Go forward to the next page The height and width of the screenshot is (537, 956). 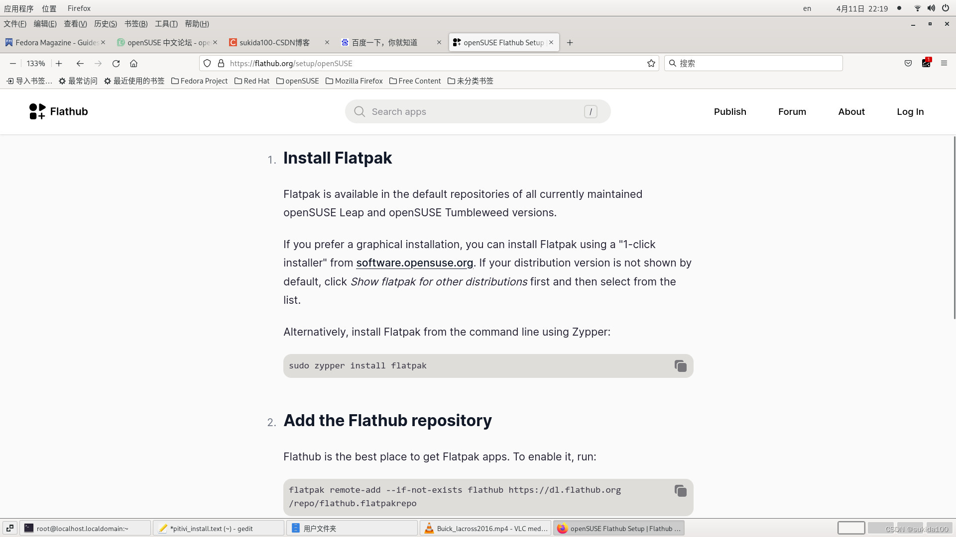tap(98, 63)
